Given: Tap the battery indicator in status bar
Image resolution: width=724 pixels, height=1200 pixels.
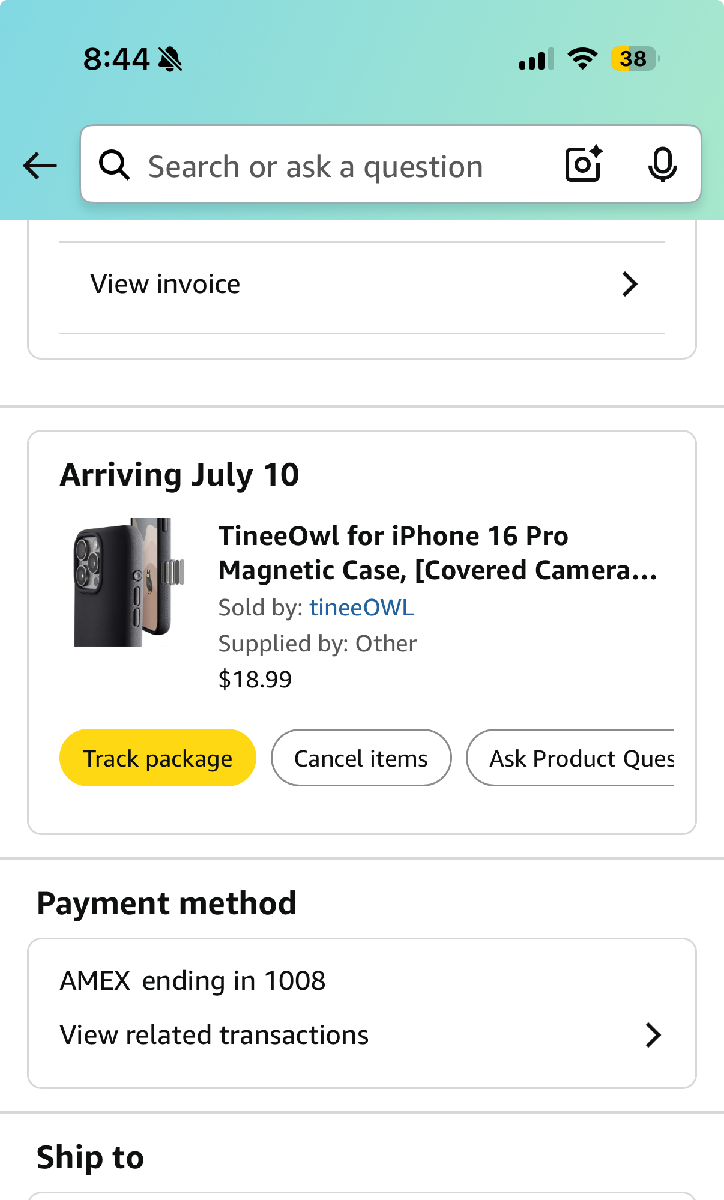Looking at the screenshot, I should [635, 59].
